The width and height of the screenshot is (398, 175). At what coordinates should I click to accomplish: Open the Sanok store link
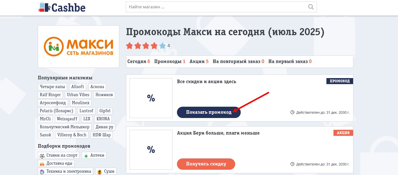pos(45,135)
